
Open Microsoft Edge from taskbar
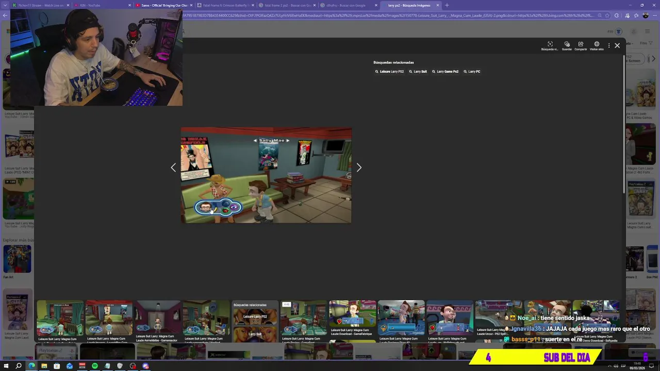click(x=31, y=366)
